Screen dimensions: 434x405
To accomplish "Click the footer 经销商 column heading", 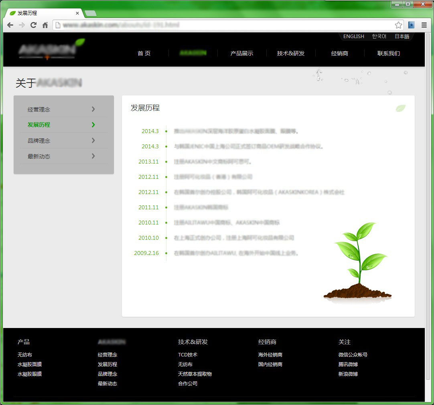I will coord(267,342).
